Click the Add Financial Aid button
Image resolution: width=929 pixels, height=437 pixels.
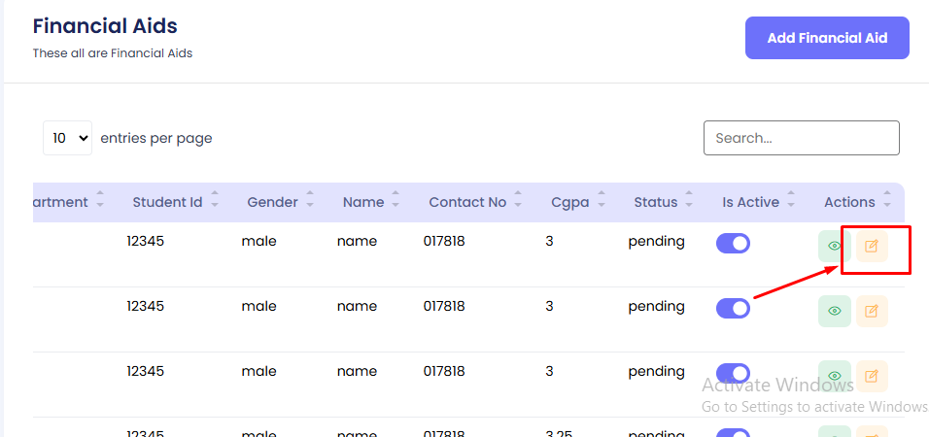(x=827, y=38)
